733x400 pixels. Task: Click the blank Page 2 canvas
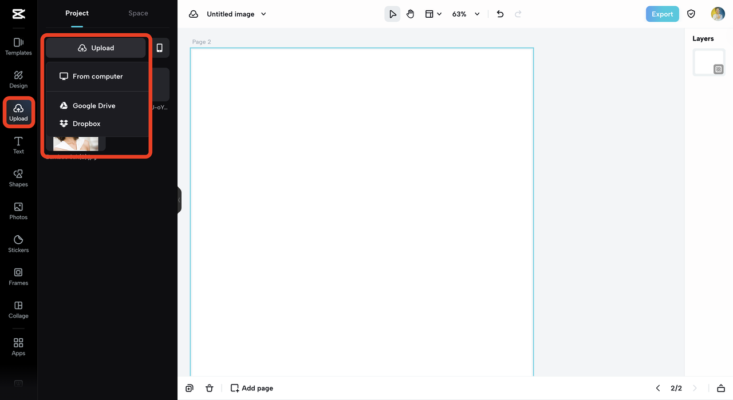coord(362,212)
